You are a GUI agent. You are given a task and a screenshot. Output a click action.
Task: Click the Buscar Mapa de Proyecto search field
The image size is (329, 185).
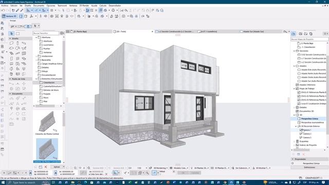tap(309, 39)
